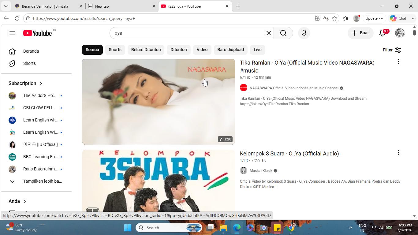The image size is (418, 235).
Task: Open Google Chrome from the taskbar
Action: tap(291, 228)
